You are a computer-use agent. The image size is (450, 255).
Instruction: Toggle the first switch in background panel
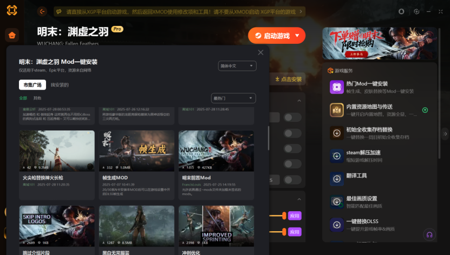(x=292, y=117)
